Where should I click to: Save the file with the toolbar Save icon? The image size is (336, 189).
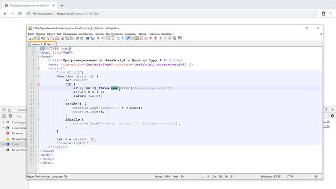pyautogui.click(x=38, y=38)
